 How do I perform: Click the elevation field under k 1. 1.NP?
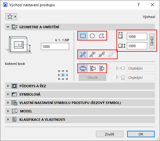coord(55,47)
